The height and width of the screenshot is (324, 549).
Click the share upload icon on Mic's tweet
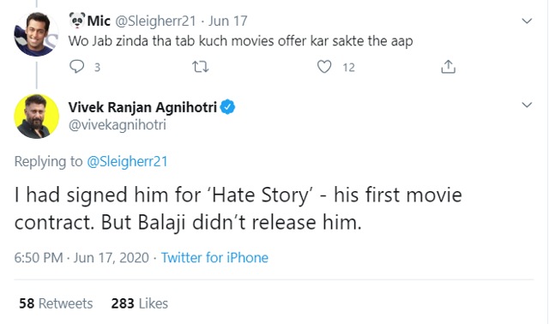[448, 67]
